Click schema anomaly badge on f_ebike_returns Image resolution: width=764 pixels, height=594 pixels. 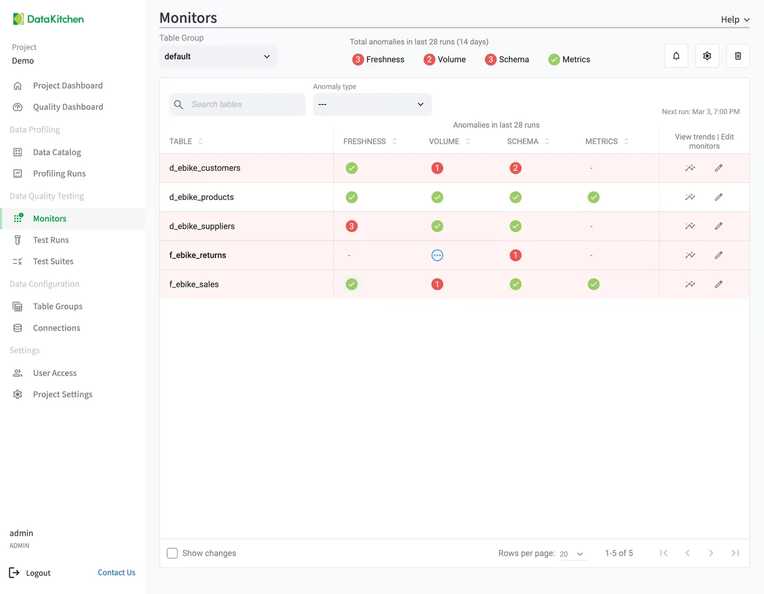(x=515, y=255)
